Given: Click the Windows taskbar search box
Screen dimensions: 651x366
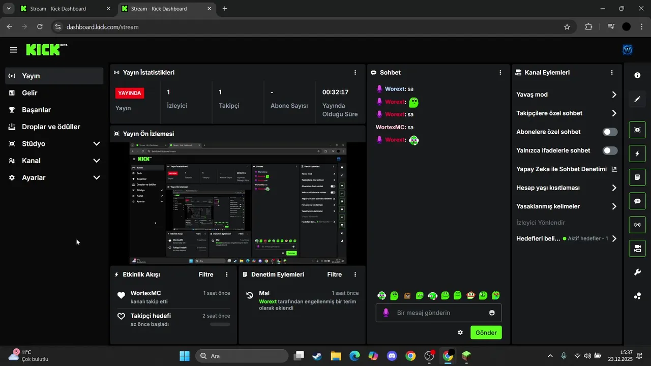Looking at the screenshot, I should (x=242, y=356).
